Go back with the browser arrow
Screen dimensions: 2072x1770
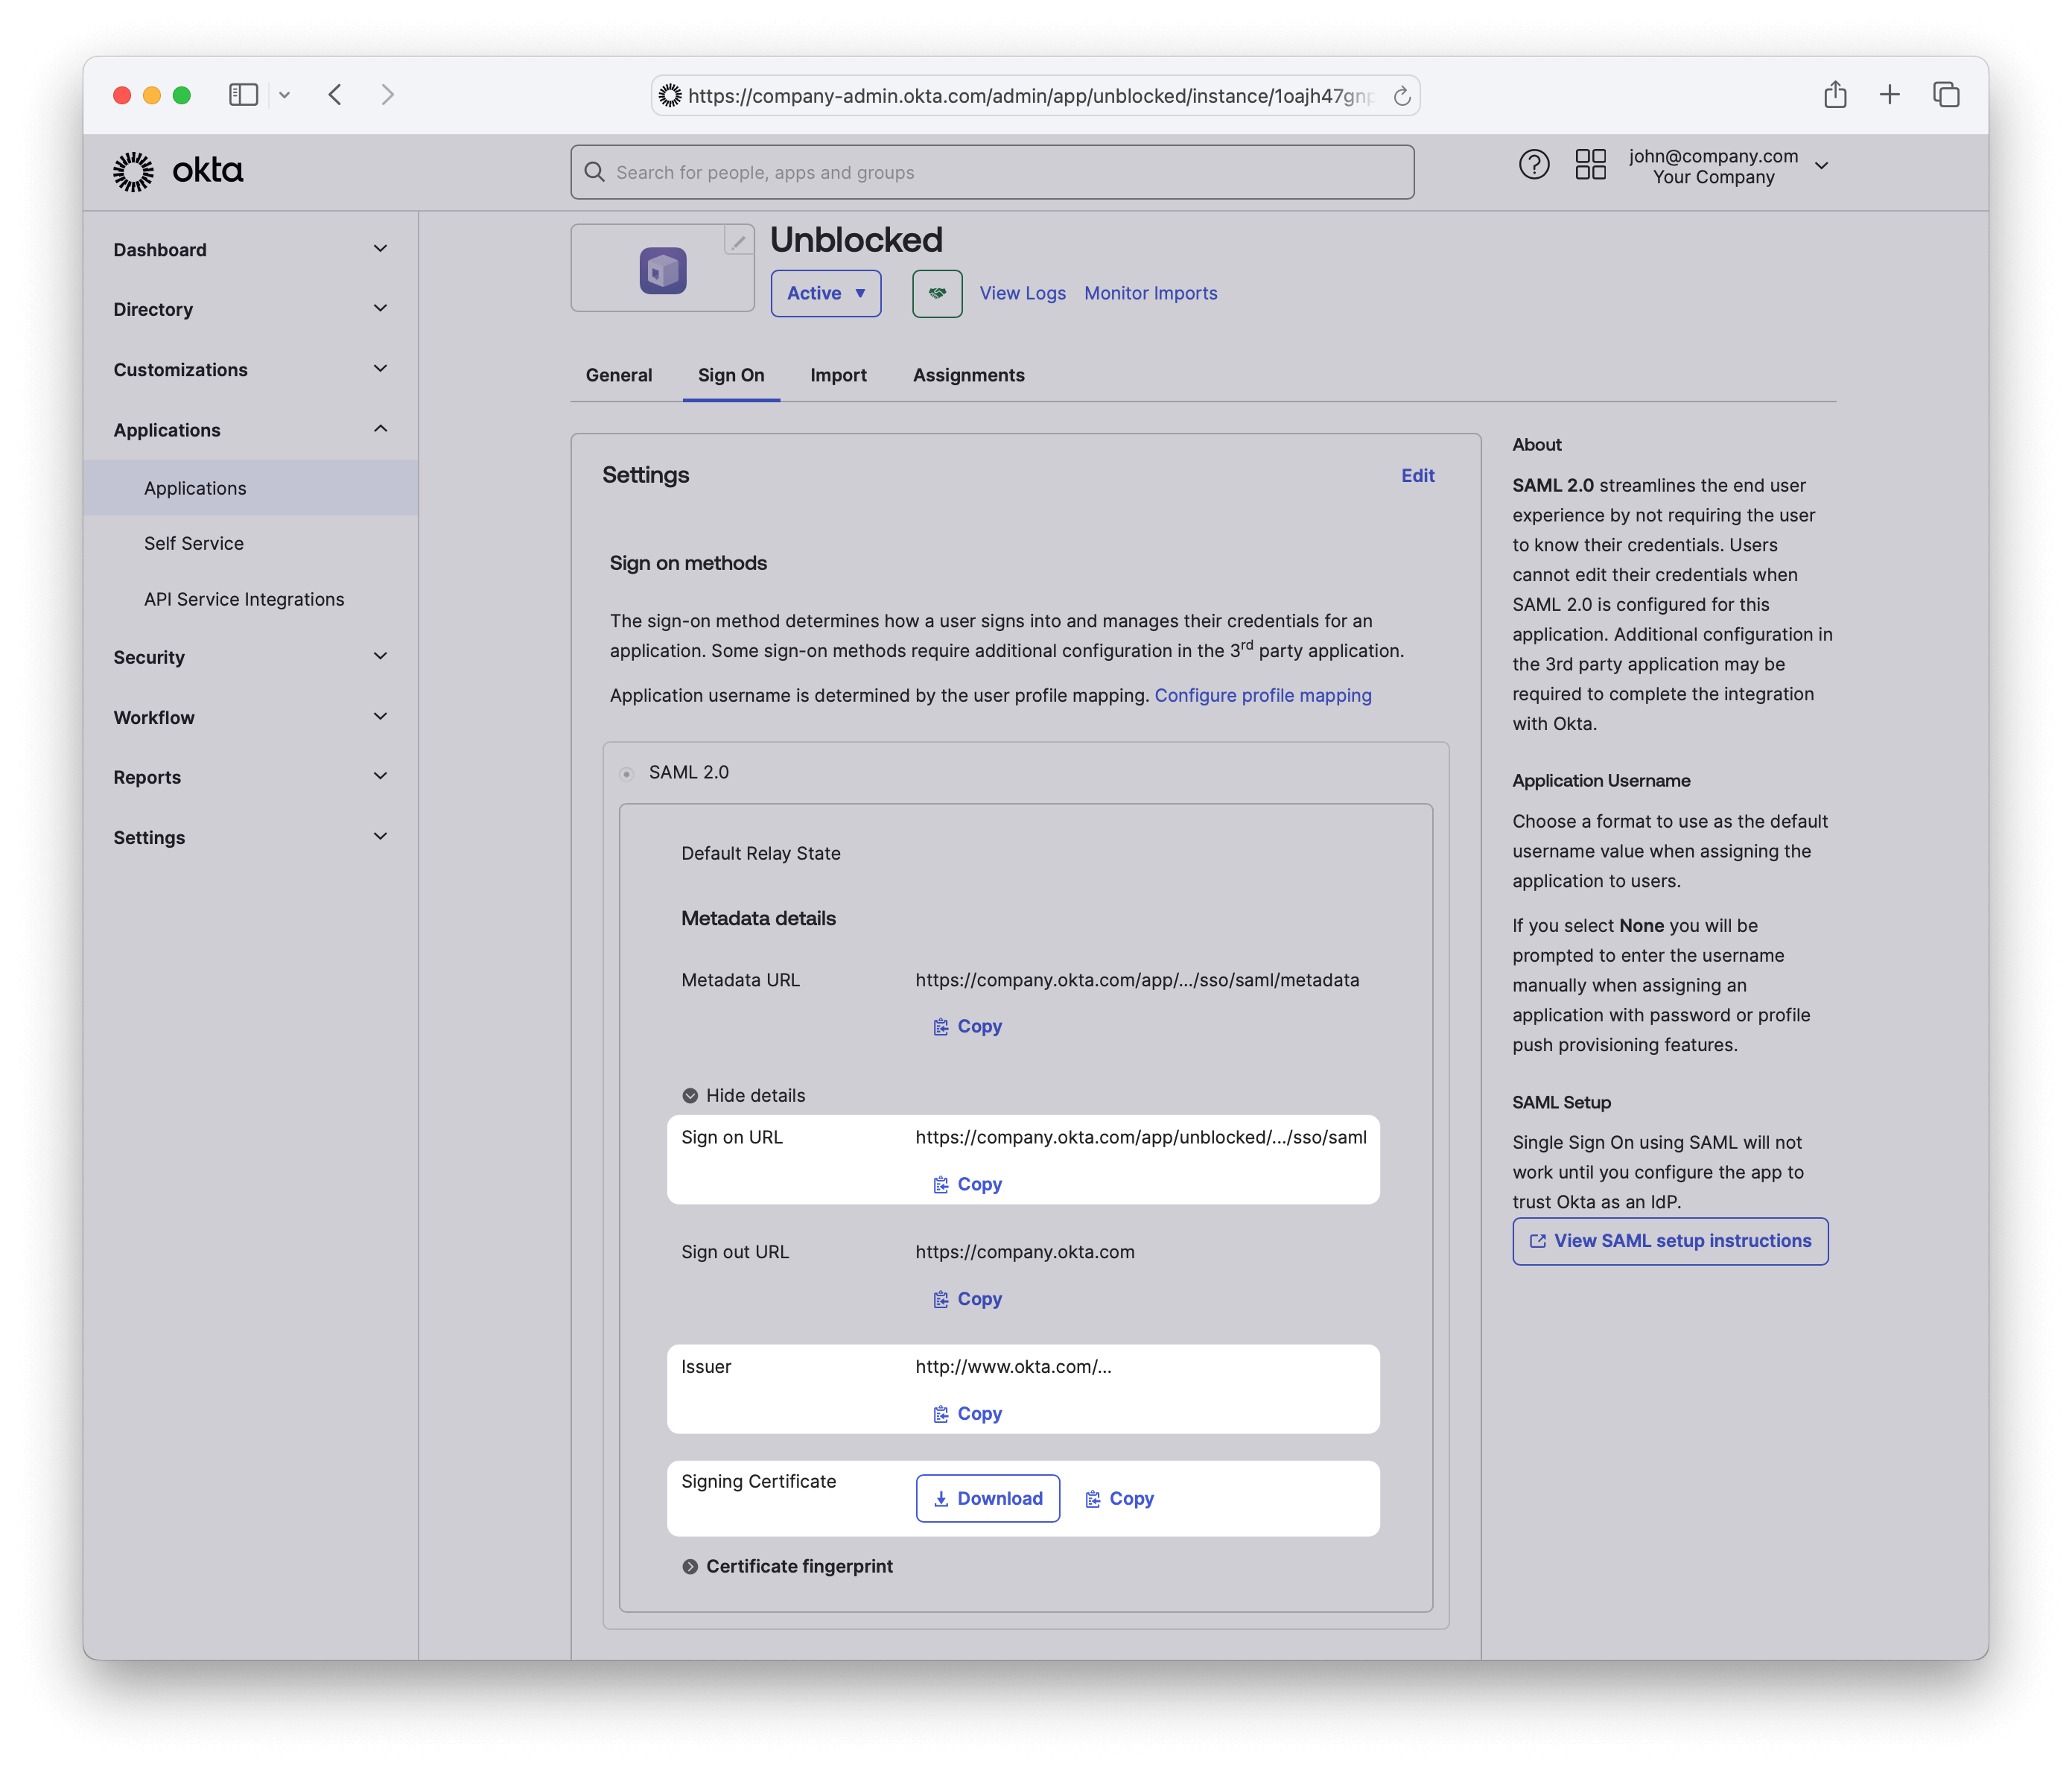coord(335,95)
